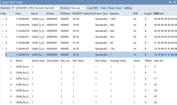Click the Tx direction cell in row 6
Viewport: 177px width, 105px height.
pyautogui.click(x=135, y=55)
